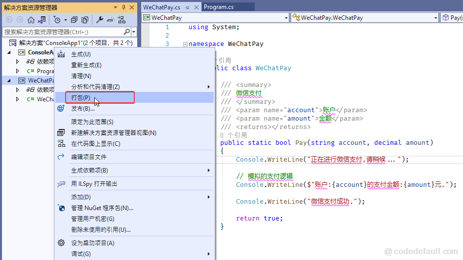This screenshot has height=260, width=463.
Task: Collapse the ConsoleApp project node
Action: pyautogui.click(x=9, y=52)
